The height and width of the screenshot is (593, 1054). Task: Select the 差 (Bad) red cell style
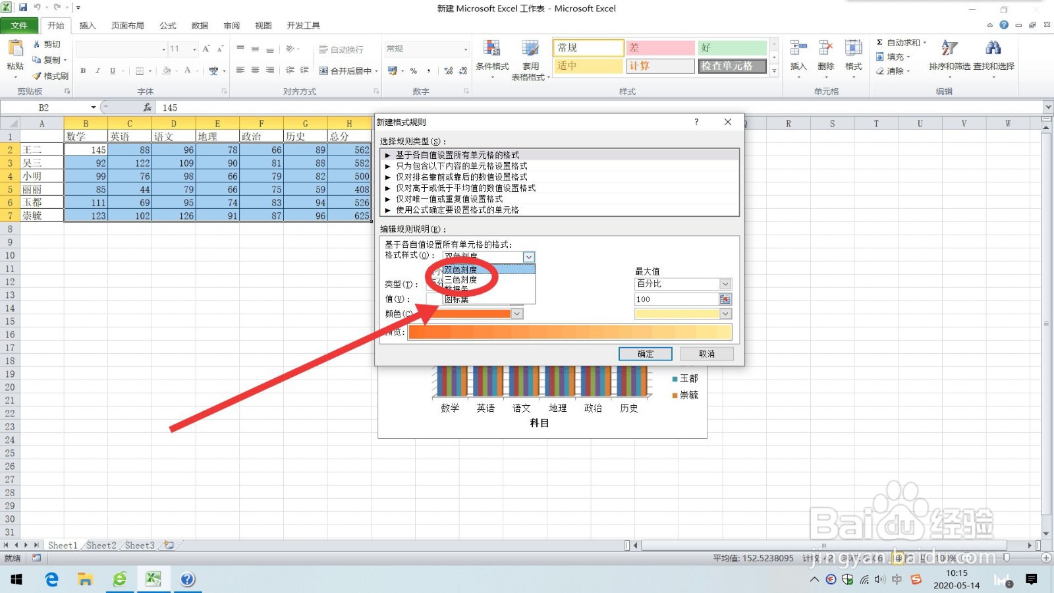pos(660,48)
